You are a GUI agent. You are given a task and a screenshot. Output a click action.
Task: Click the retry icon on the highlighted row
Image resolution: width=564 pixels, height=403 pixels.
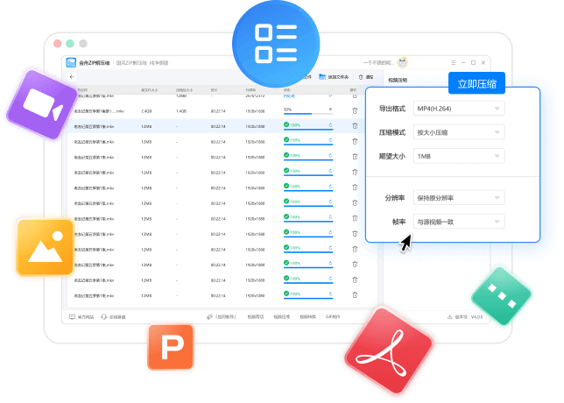pos(330,125)
